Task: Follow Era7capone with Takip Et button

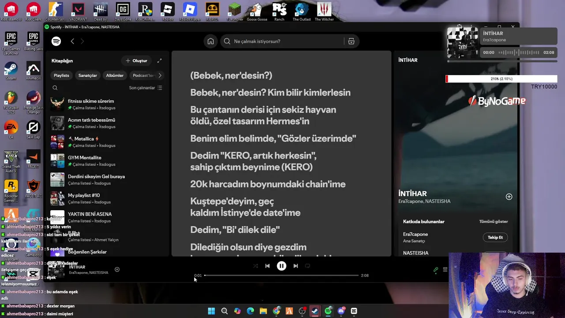Action: click(495, 238)
